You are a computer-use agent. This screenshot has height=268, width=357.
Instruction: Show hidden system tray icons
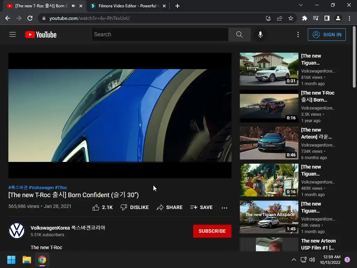pyautogui.click(x=294, y=260)
